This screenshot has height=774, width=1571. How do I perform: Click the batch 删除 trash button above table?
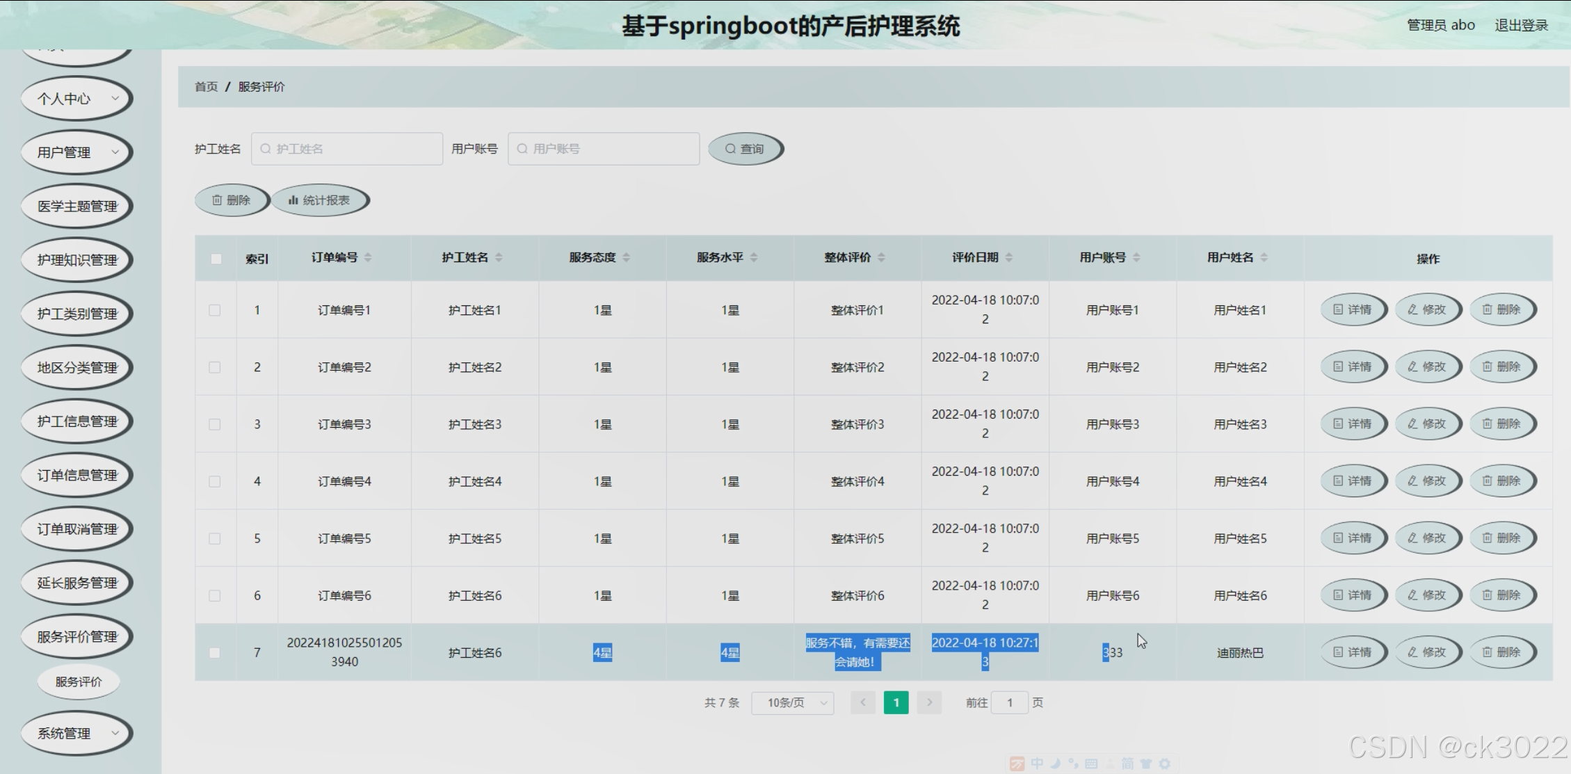pos(231,200)
